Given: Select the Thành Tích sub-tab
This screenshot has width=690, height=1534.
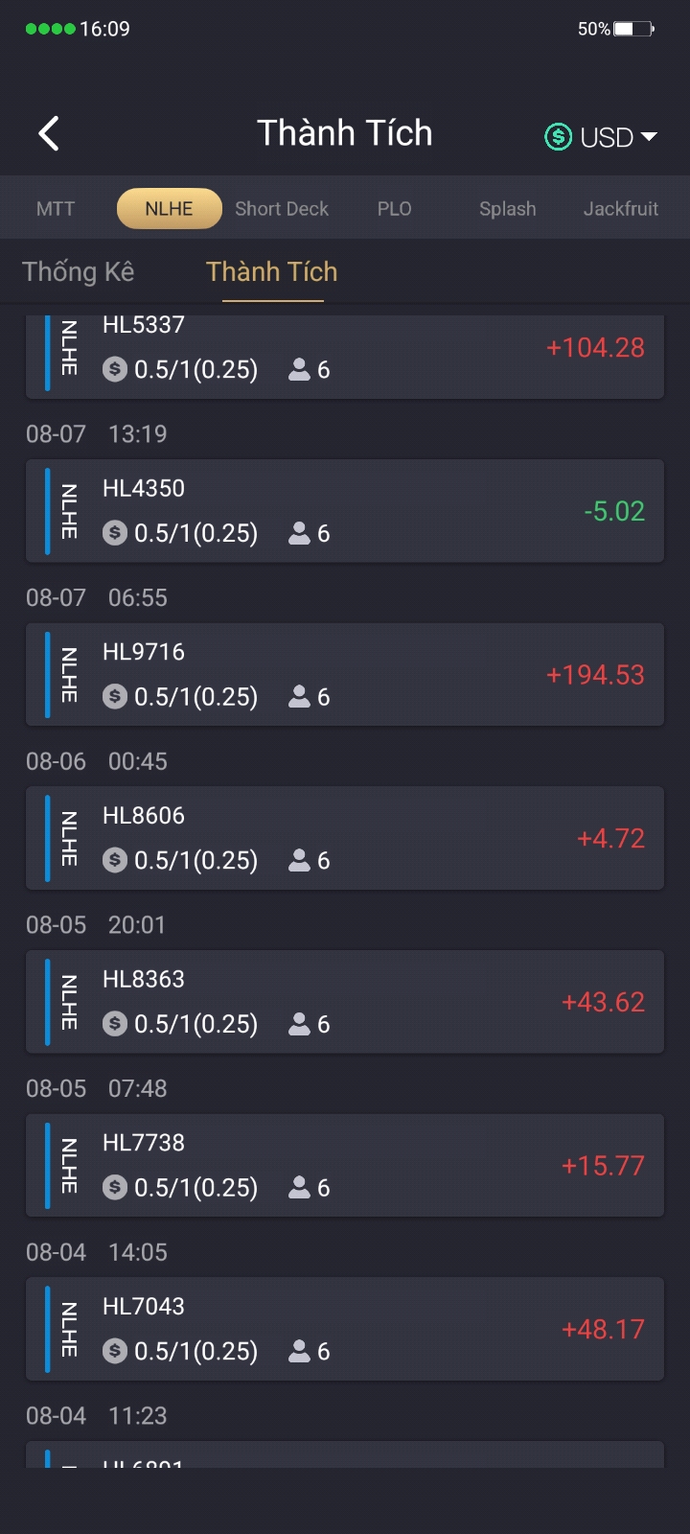Looking at the screenshot, I should tap(272, 272).
